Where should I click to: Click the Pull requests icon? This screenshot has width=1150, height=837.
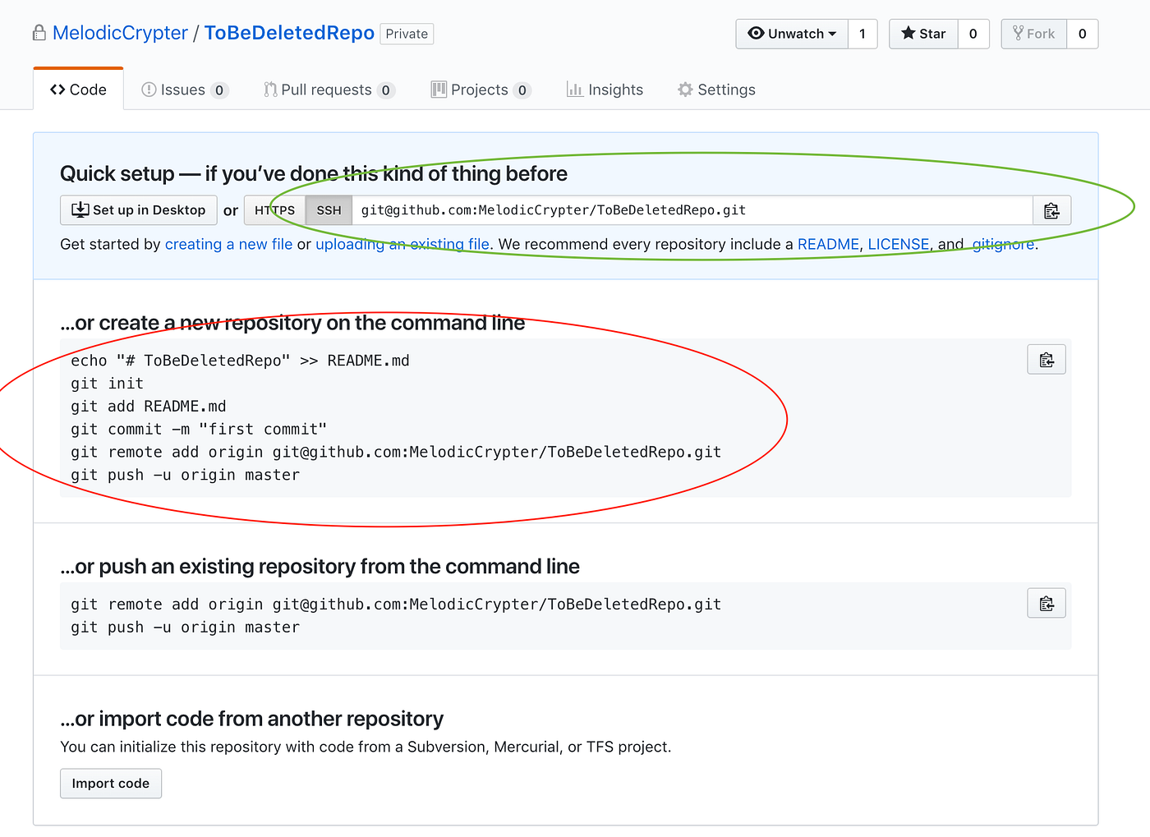(x=270, y=90)
